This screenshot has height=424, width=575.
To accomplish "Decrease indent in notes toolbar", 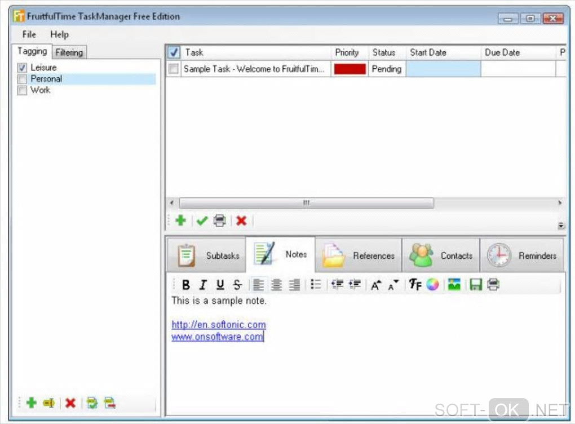I will coord(337,285).
